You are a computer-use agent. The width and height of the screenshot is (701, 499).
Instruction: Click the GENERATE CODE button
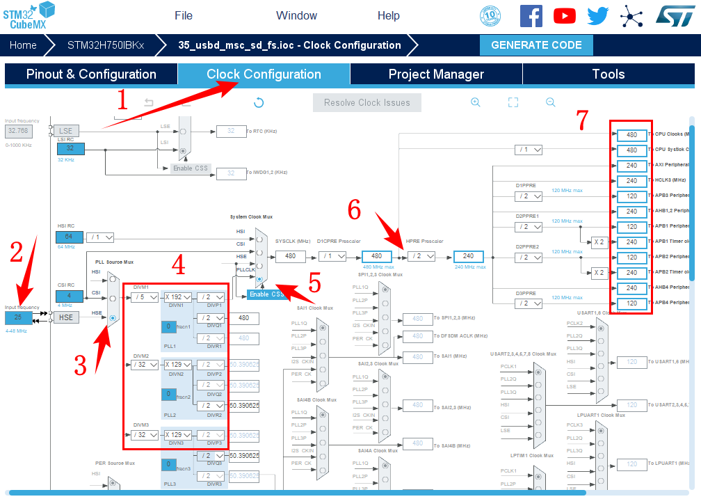pyautogui.click(x=536, y=45)
